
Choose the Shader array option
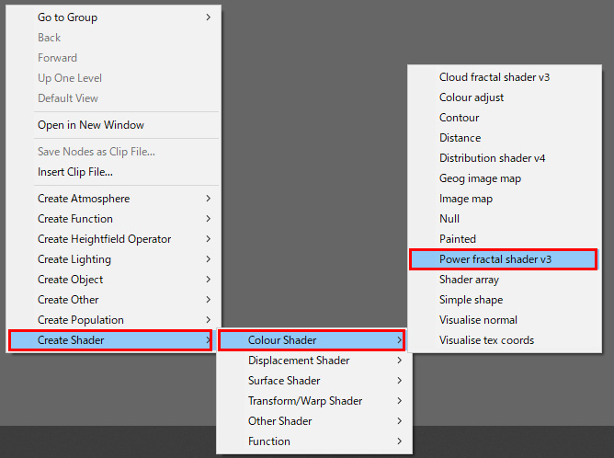click(470, 280)
